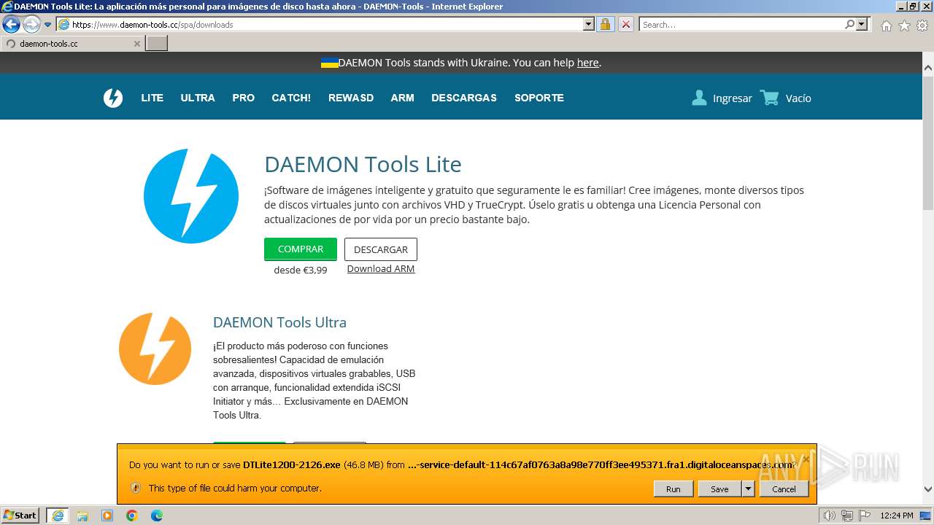Click the IE Forward arrow button
This screenshot has width=934, height=525.
[31, 24]
